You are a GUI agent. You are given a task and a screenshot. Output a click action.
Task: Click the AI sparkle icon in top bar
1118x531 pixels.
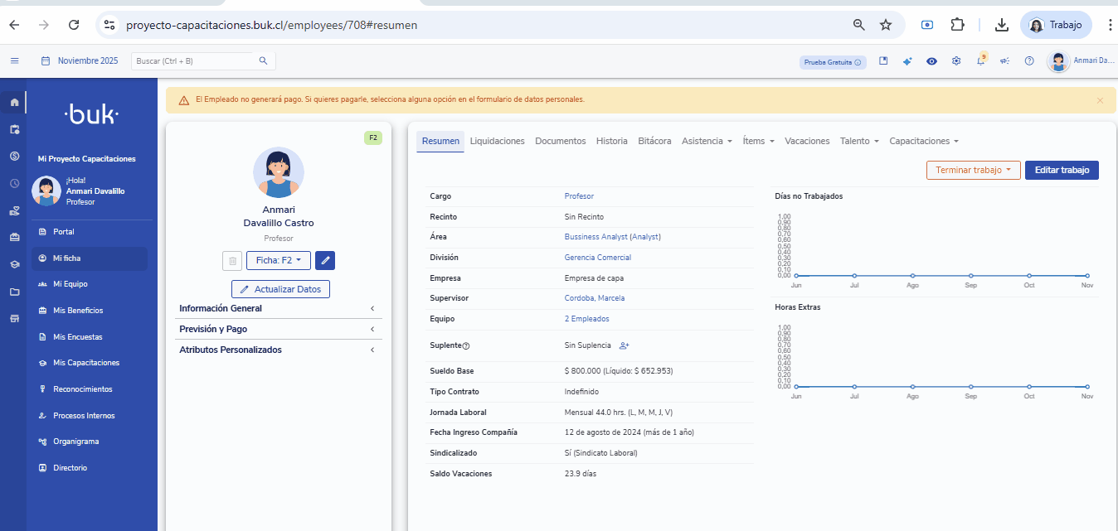tap(907, 61)
